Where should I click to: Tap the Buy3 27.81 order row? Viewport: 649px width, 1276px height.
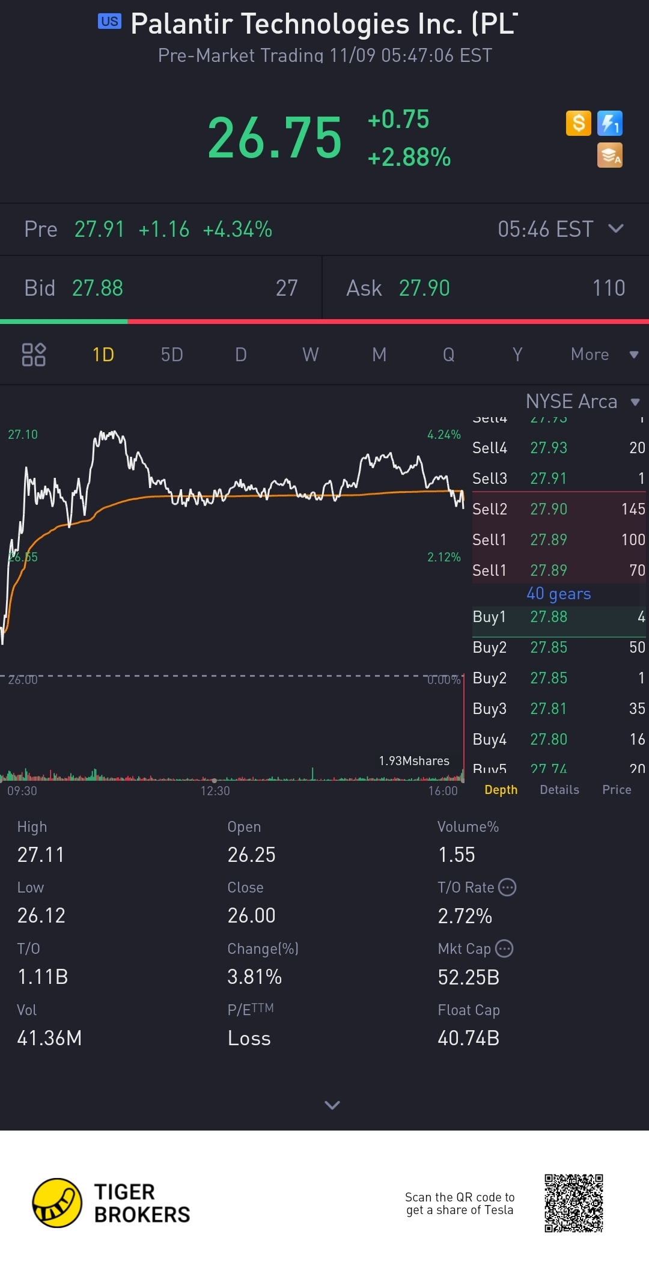coord(559,709)
